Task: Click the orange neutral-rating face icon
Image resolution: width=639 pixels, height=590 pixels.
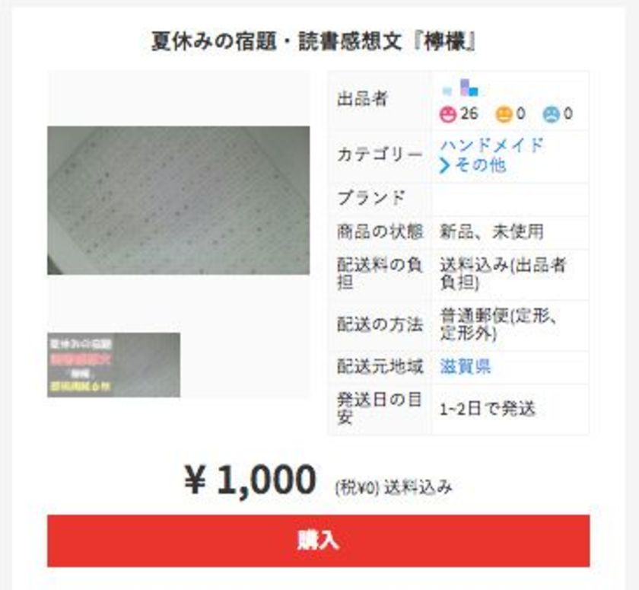Action: coord(504,114)
